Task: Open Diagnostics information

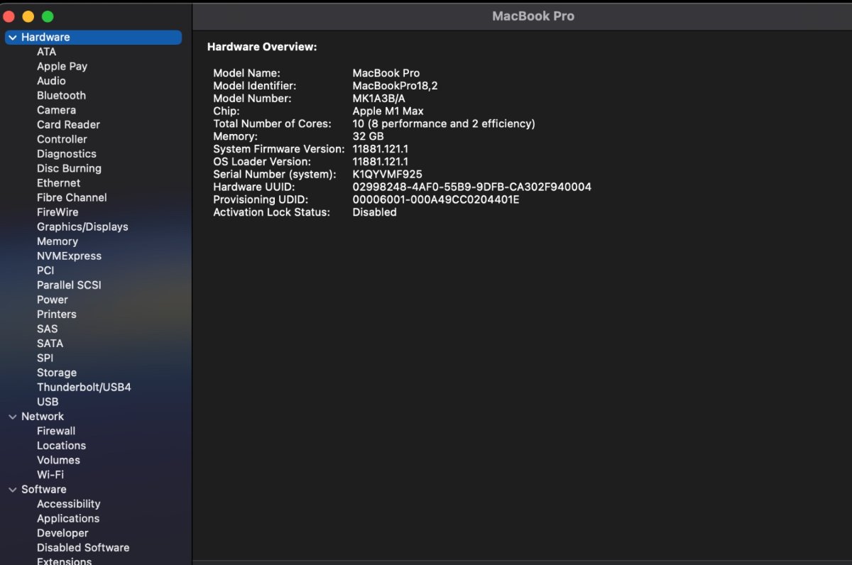Action: pyautogui.click(x=66, y=154)
